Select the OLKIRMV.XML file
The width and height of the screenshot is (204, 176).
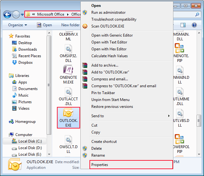[69, 37]
